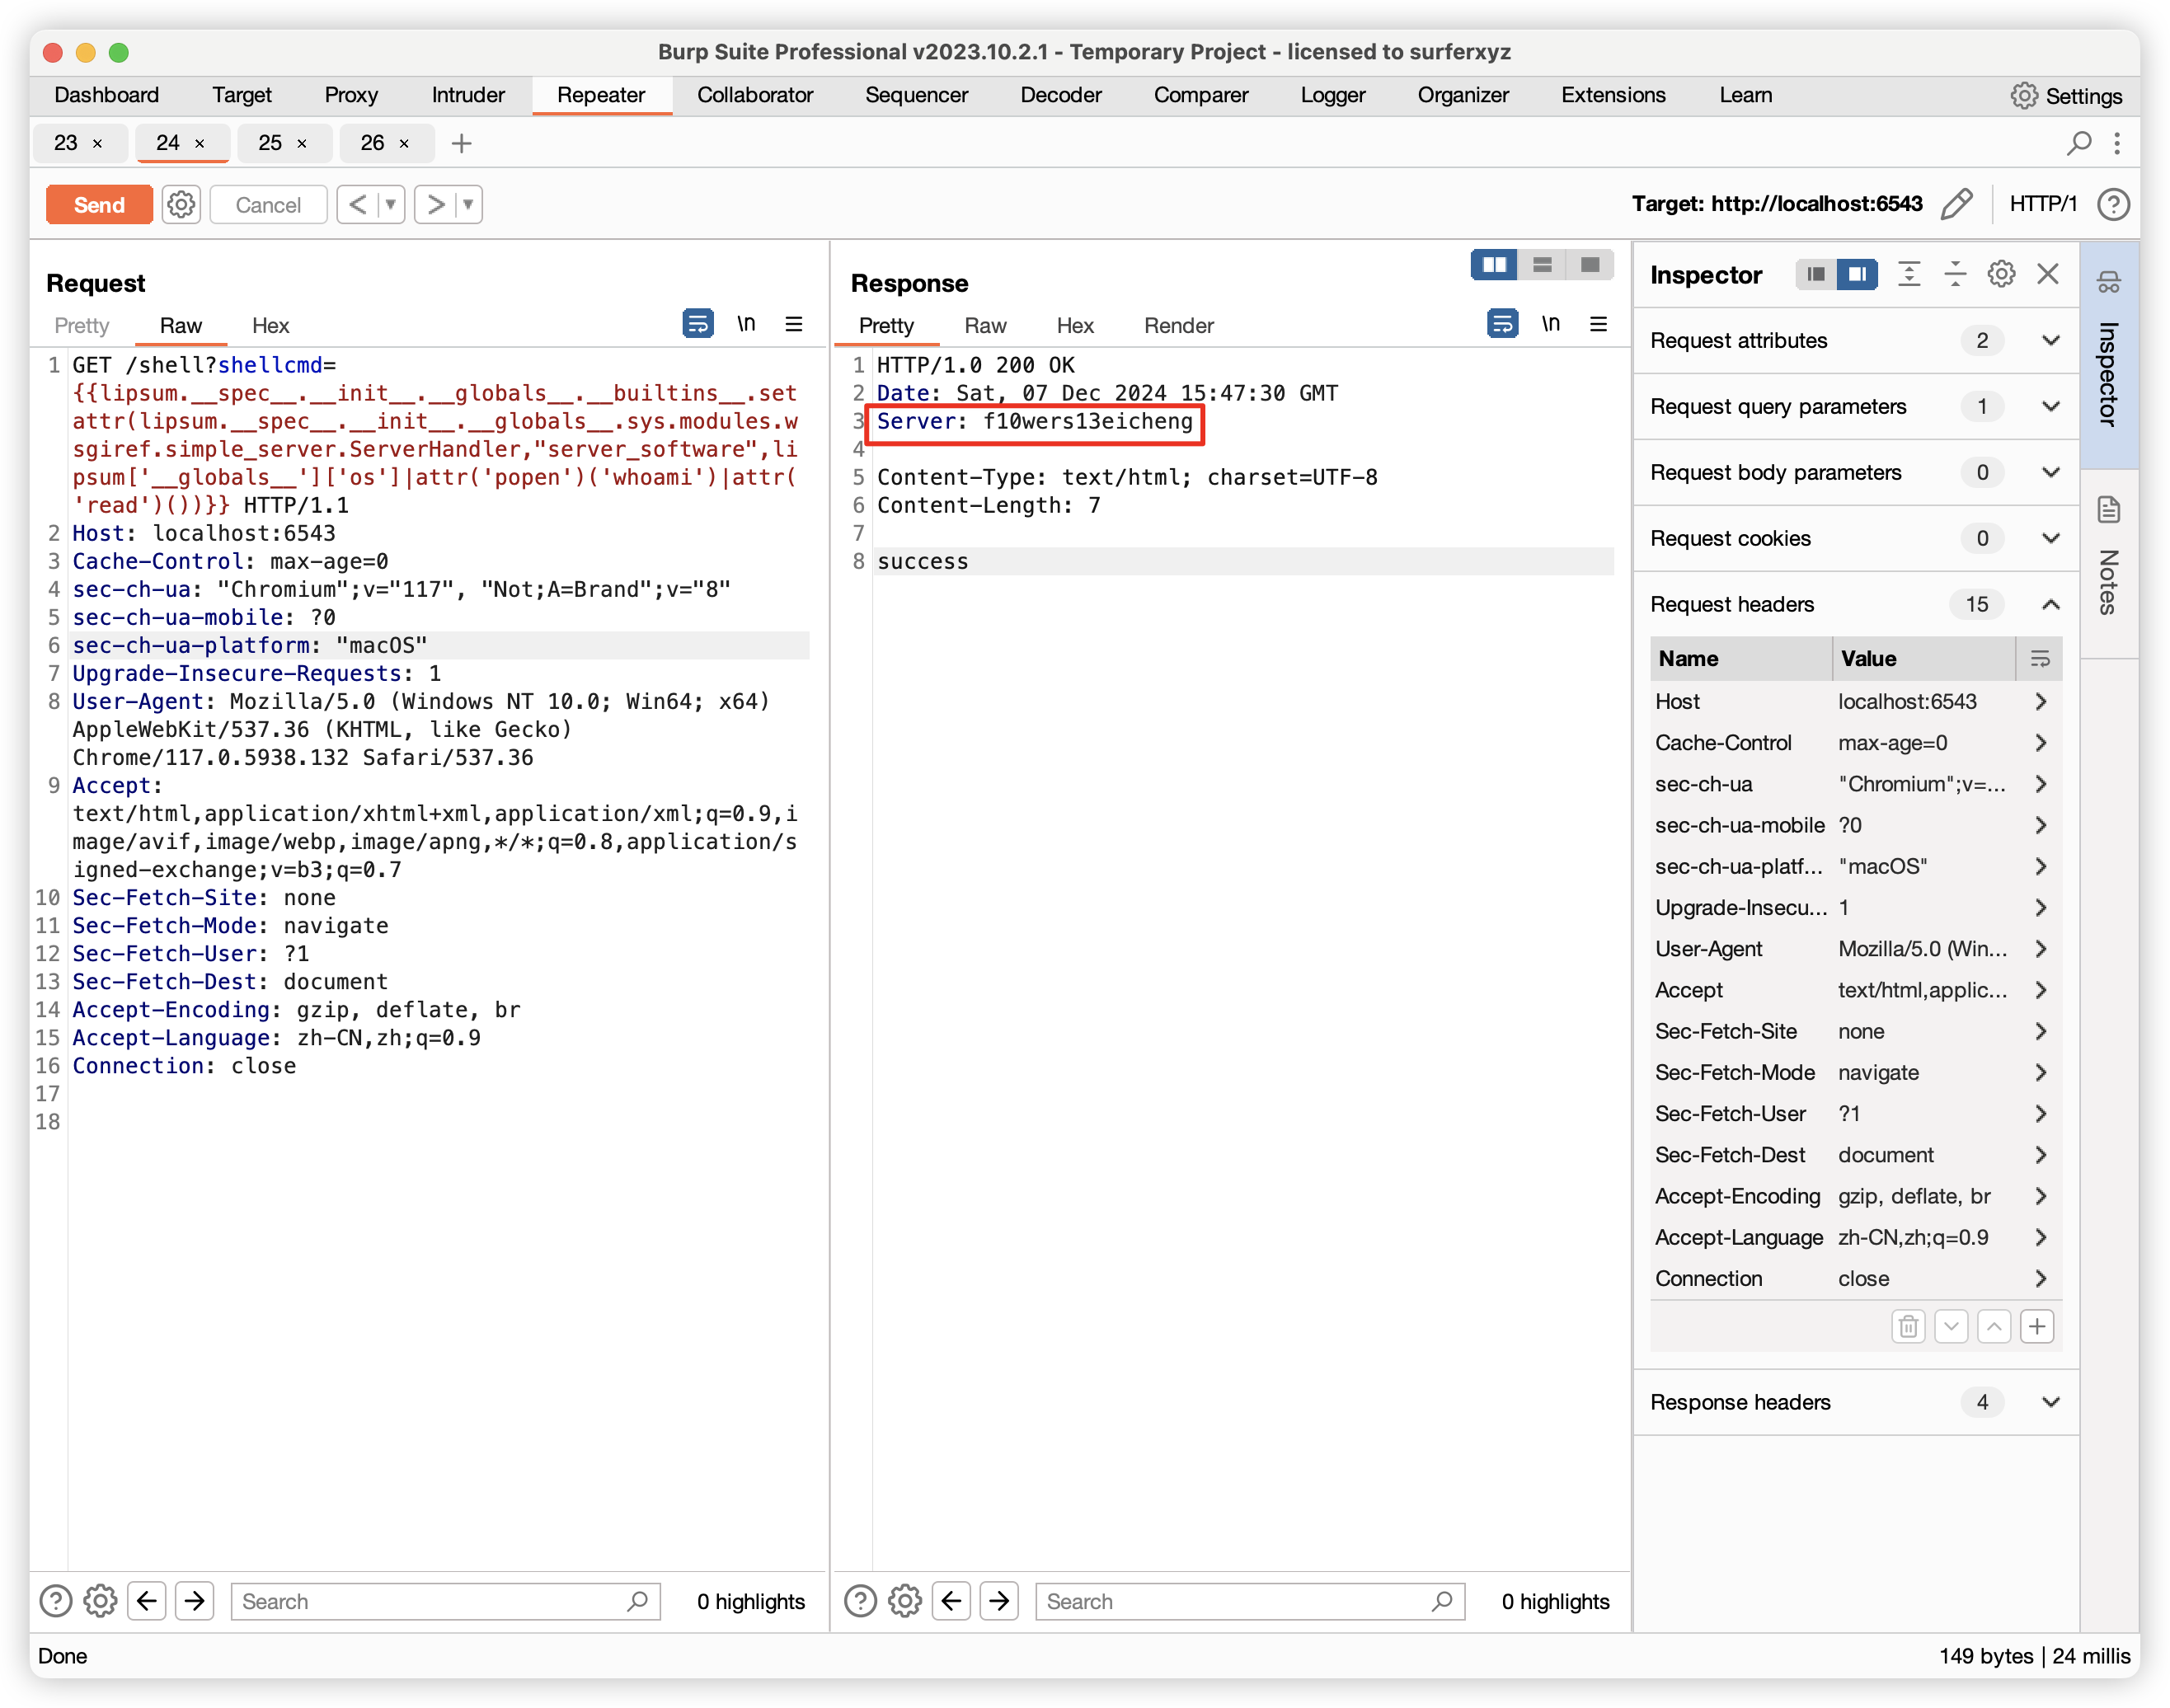This screenshot has height=1708, width=2170.
Task: Open the Extensions tab
Action: [1613, 95]
